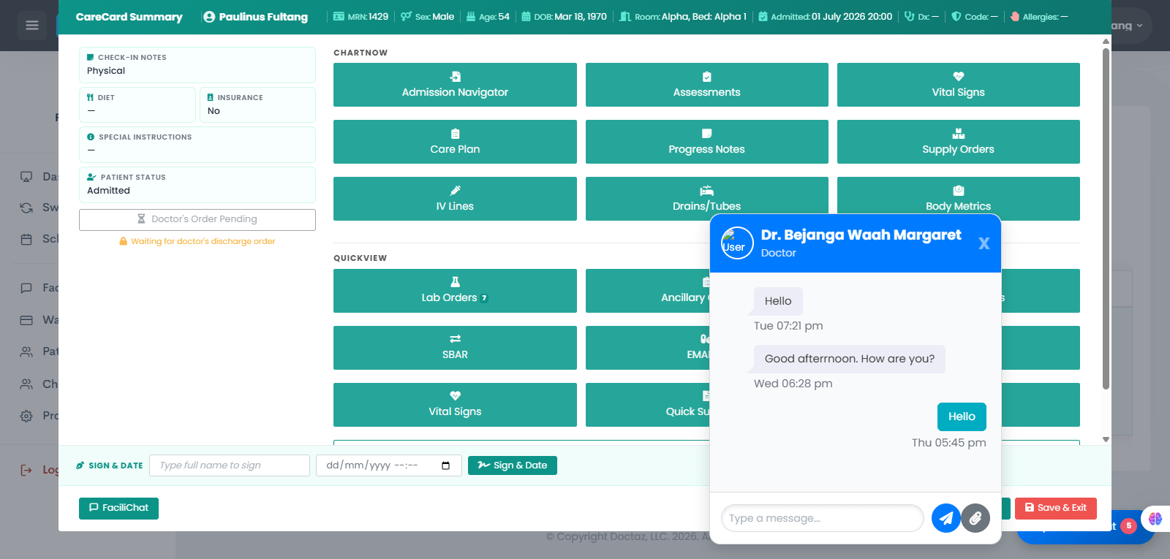Attach a file to chat
Image resolution: width=1170 pixels, height=559 pixels.
coord(975,518)
